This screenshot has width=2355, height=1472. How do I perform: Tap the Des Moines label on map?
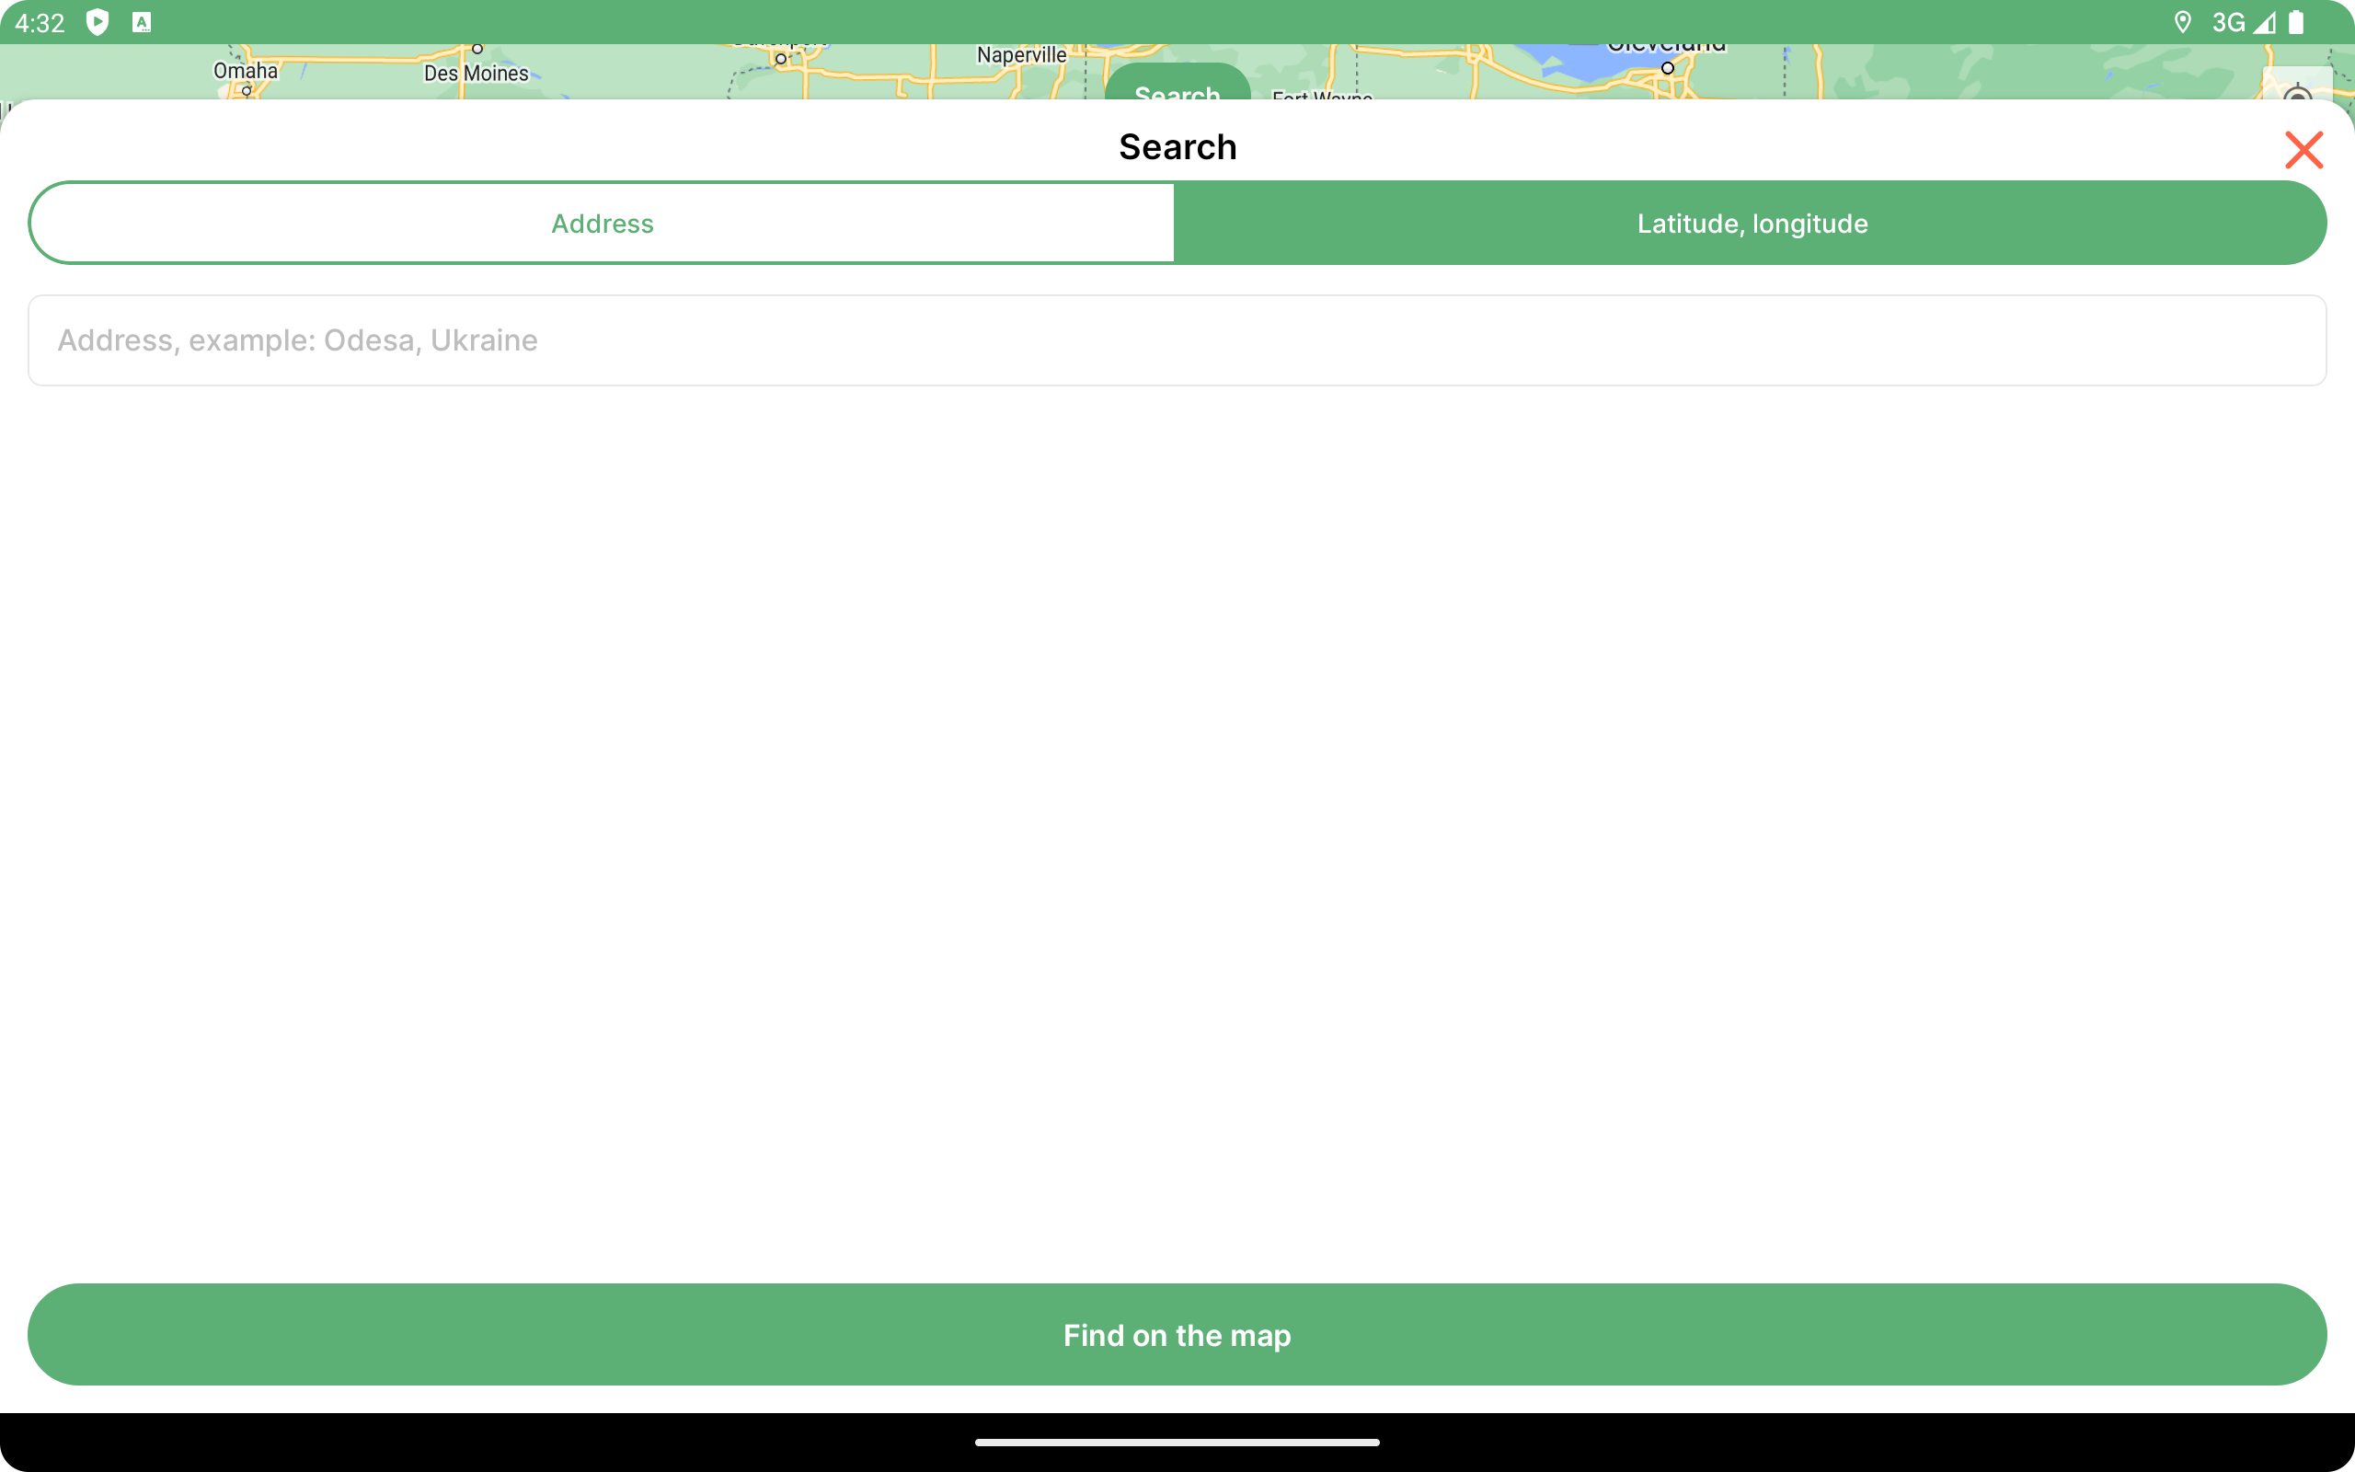tap(476, 73)
